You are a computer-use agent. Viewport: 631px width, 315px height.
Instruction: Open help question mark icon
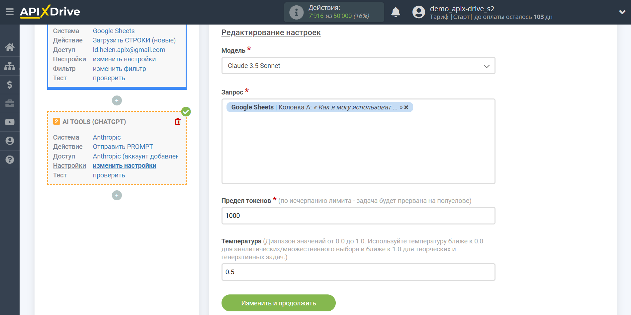click(10, 159)
